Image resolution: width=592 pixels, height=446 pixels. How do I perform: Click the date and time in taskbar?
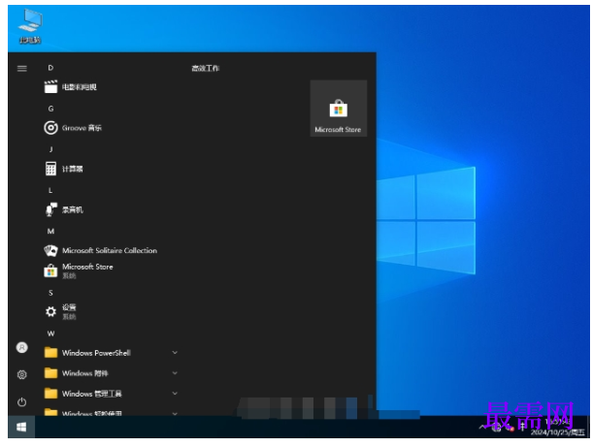point(558,428)
